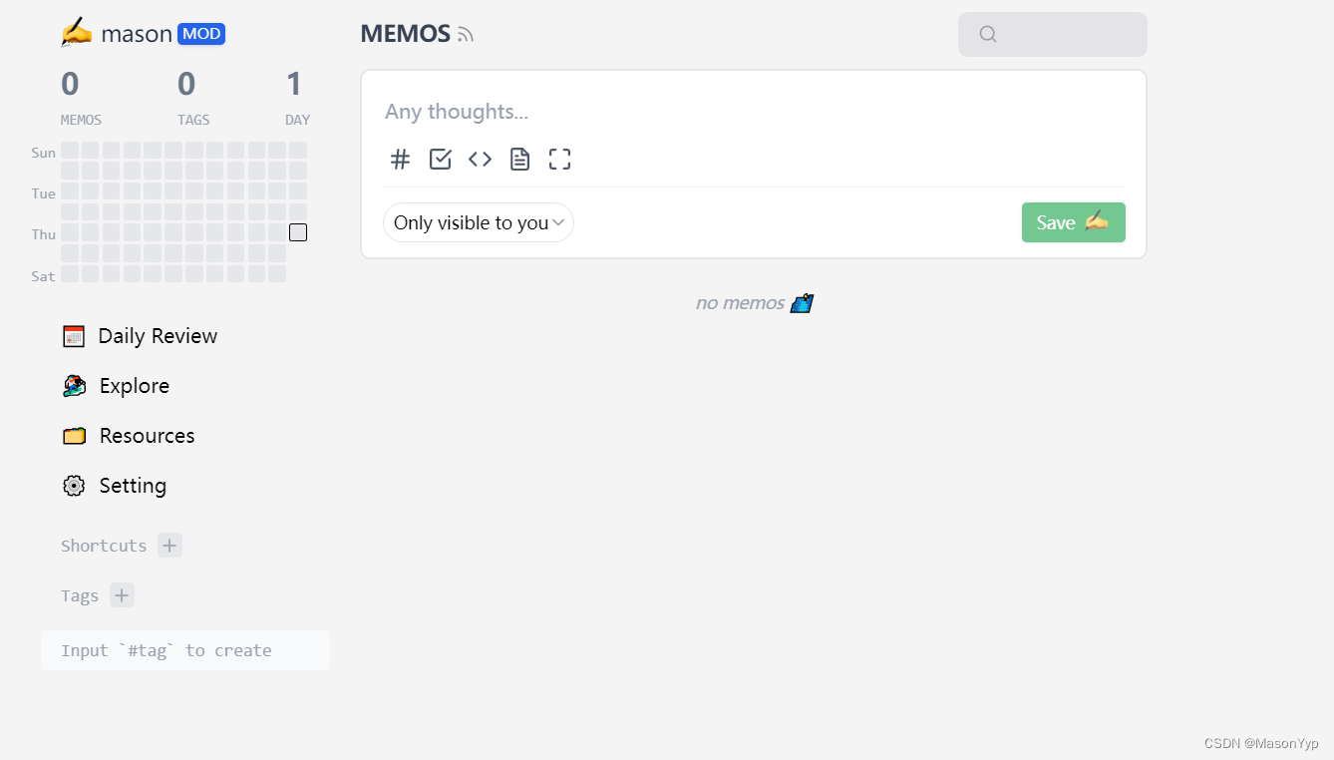Image resolution: width=1334 pixels, height=760 pixels.
Task: Select today's highlighted square on the activity heatmap
Action: [297, 231]
